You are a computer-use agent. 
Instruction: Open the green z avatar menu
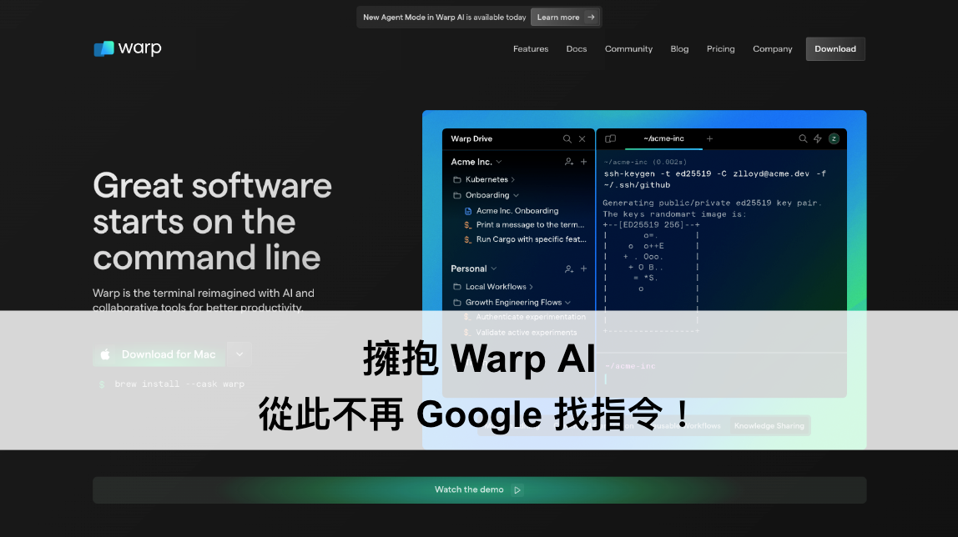[x=833, y=138]
